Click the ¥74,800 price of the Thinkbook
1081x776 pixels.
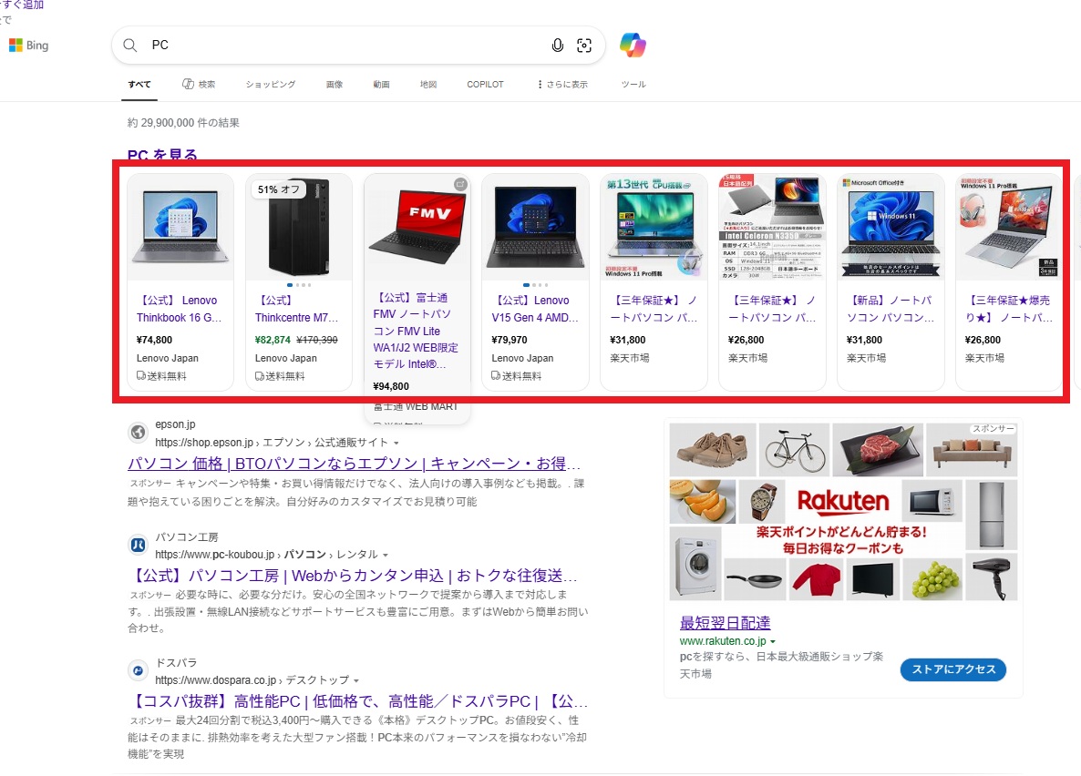[154, 340]
